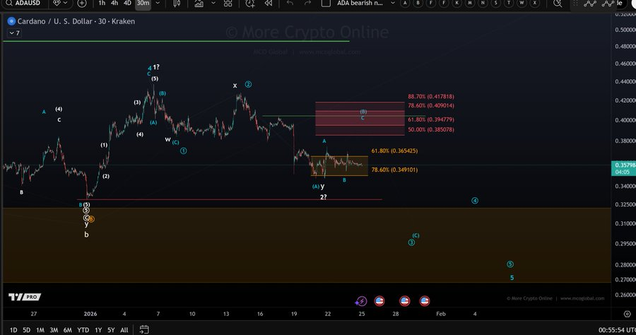This screenshot has height=335, width=636.
Task: Undo the last chart action
Action: (x=290, y=4)
